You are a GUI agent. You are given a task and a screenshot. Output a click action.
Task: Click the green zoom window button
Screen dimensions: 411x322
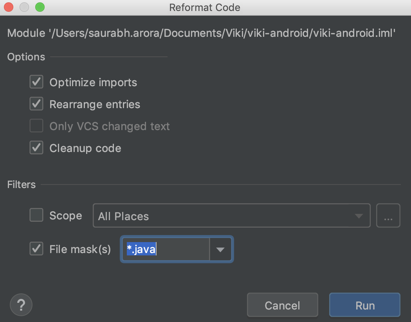tap(40, 7)
